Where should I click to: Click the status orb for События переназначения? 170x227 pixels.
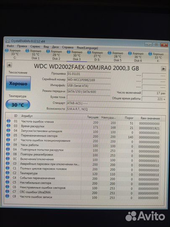coord(8,177)
